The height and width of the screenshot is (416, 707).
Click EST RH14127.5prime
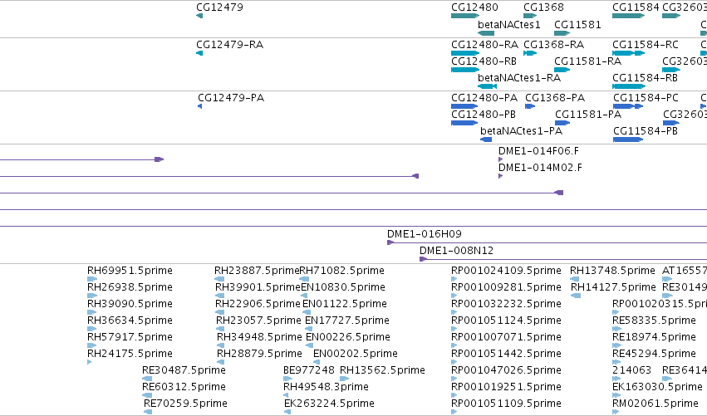613,287
